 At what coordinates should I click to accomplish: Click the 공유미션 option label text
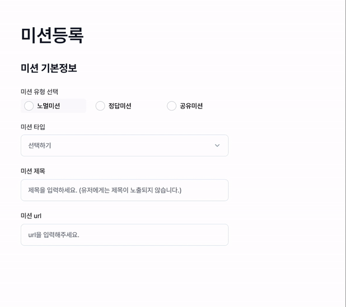pos(191,106)
